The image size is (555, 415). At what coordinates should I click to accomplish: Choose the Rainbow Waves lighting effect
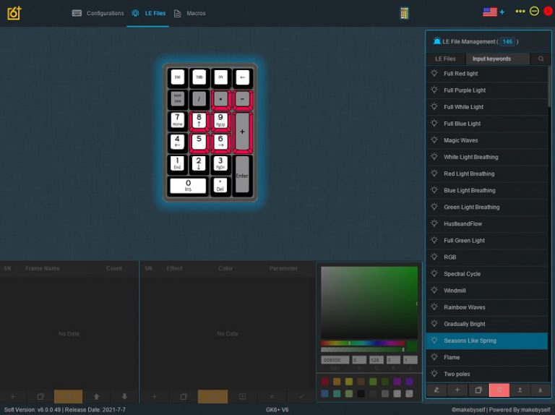(465, 307)
